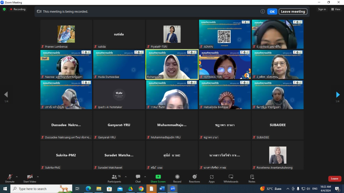The height and width of the screenshot is (193, 344).
Task: Click Sign in at top right
Action: 322,9
